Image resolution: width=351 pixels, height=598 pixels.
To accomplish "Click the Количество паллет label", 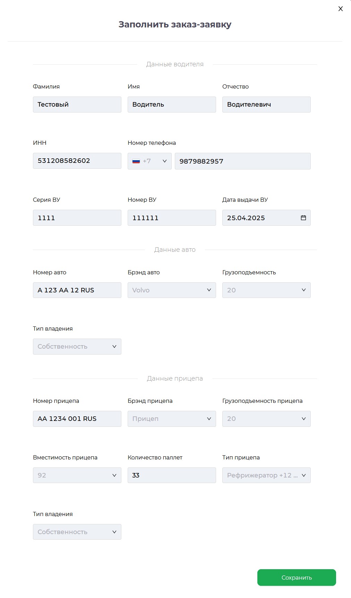I will click(155, 457).
